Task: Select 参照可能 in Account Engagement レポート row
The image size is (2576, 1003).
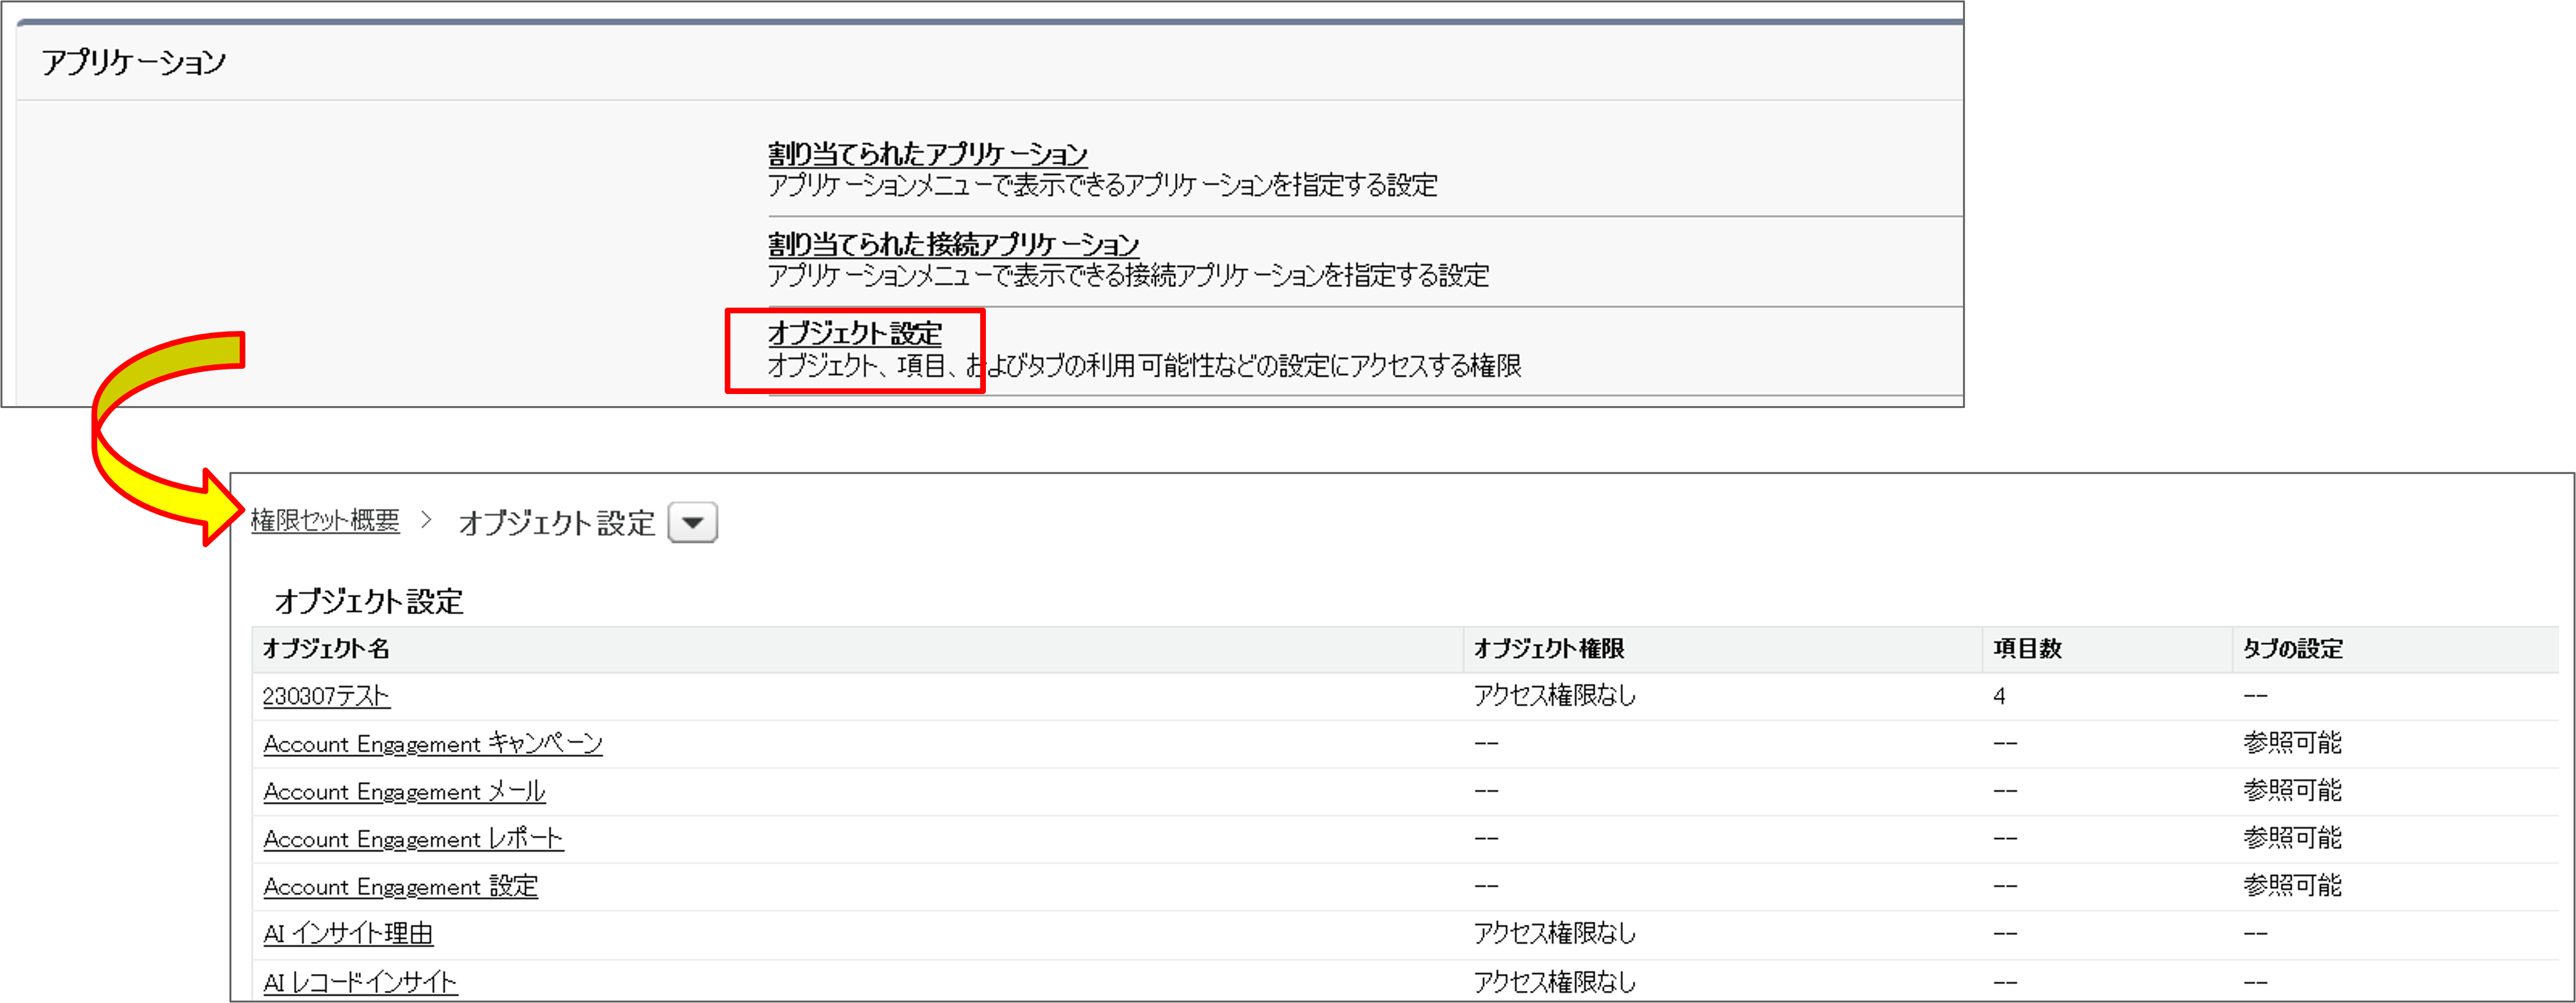Action: click(x=2292, y=838)
